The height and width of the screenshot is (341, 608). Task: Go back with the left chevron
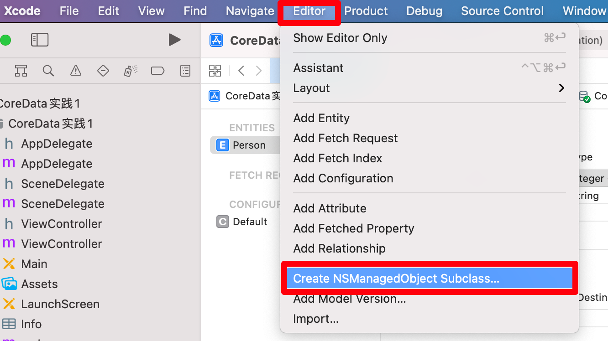(x=241, y=71)
